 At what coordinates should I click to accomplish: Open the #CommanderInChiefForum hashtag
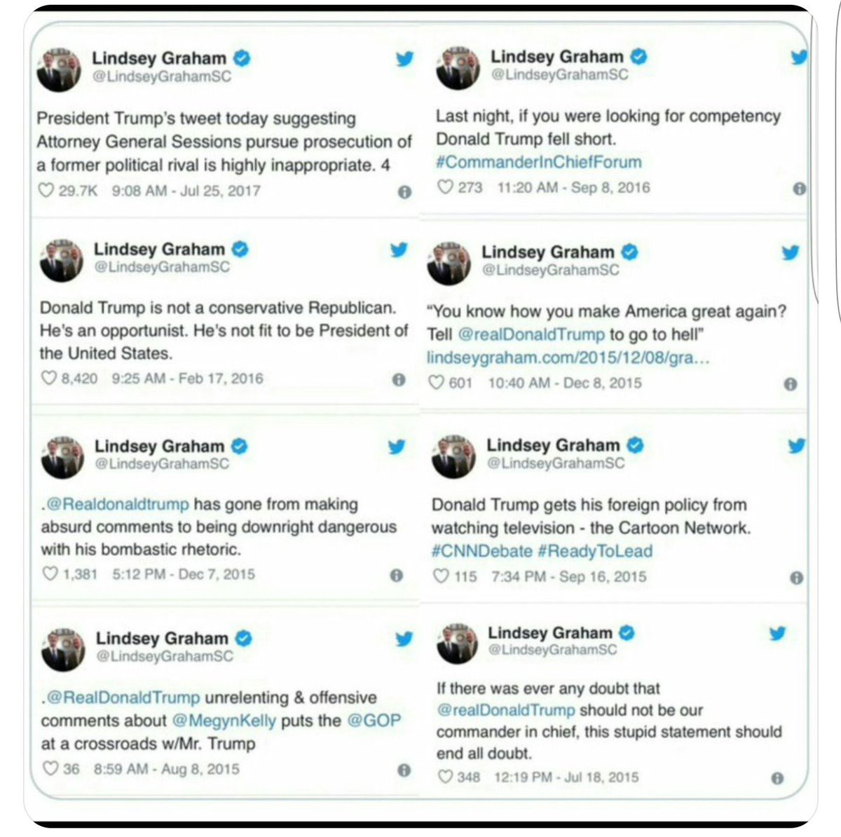pyautogui.click(x=538, y=162)
